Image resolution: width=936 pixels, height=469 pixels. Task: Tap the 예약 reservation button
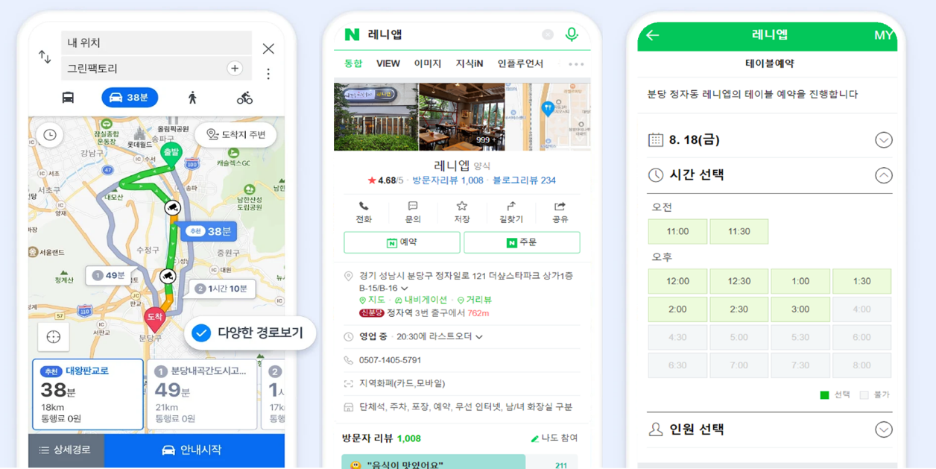pyautogui.click(x=402, y=242)
